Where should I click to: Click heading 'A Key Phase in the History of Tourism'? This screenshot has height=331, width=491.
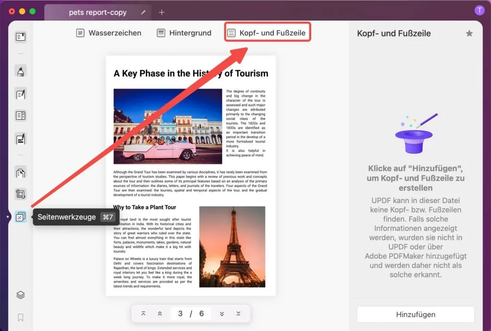pyautogui.click(x=191, y=73)
